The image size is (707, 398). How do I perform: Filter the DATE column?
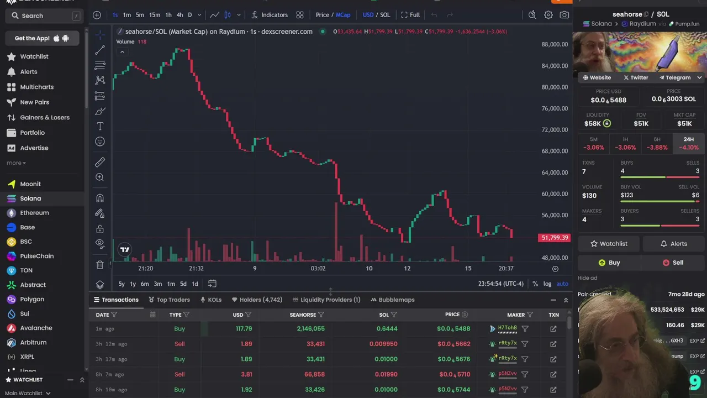coord(114,315)
